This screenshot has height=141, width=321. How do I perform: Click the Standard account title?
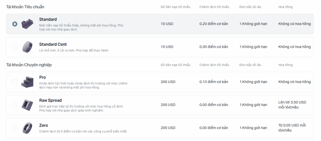[x=48, y=19]
